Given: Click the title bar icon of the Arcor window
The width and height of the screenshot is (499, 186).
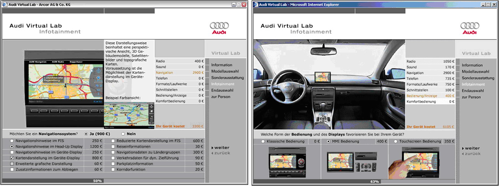Looking at the screenshot, I should coord(5,5).
